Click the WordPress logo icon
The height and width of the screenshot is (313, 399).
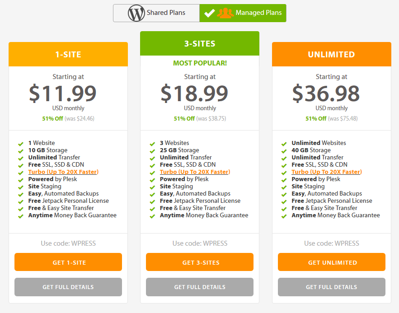[136, 13]
